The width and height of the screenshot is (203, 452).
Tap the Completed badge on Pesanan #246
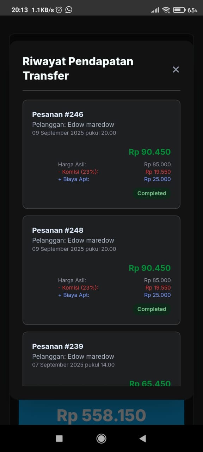[152, 193]
